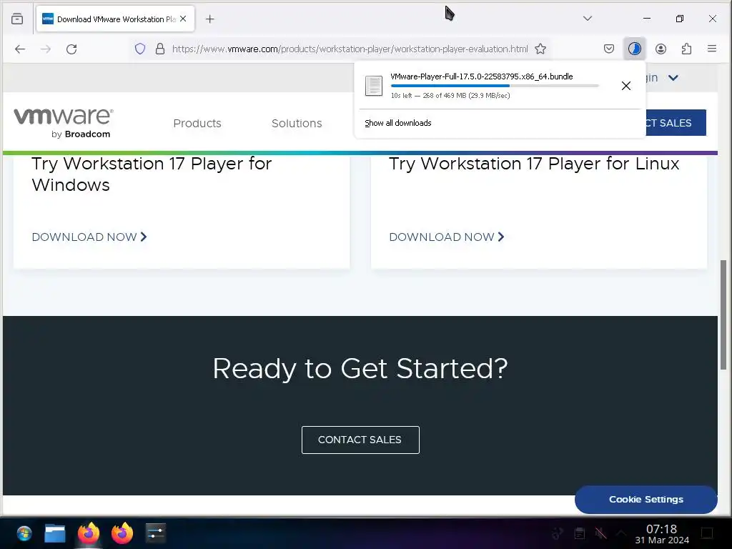Open the Firefox application menu
The image size is (732, 549).
[712, 49]
